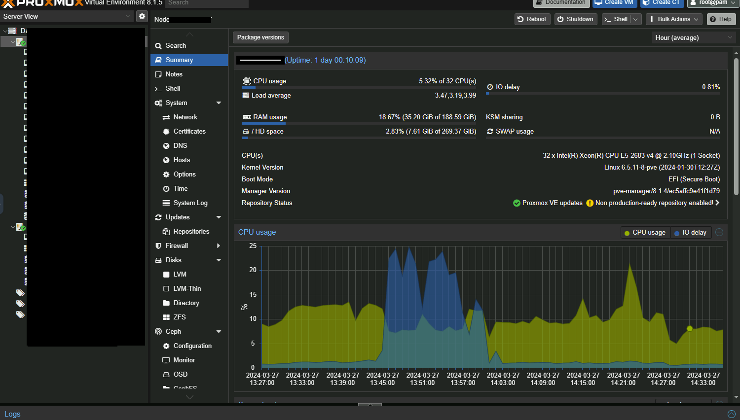This screenshot has height=420, width=740.
Task: Click the Disks drive icon
Action: 158,260
